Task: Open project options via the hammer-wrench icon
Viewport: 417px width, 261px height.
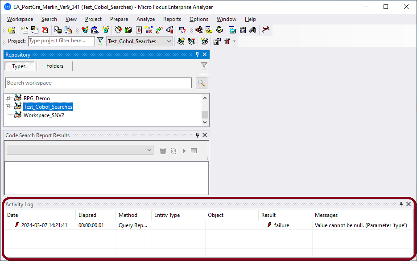Action: [227, 41]
